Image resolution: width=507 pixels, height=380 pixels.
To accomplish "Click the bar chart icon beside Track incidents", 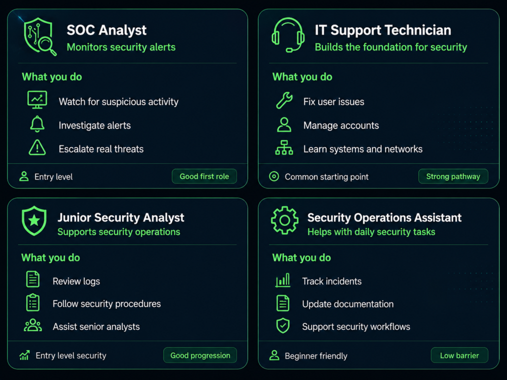I will pyautogui.click(x=283, y=280).
